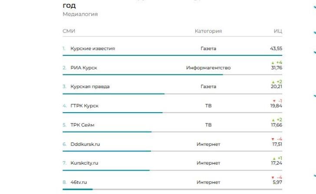This screenshot has width=316, height=194.
Task: Click green up arrow beside Курская правда score
Action: (x=273, y=82)
